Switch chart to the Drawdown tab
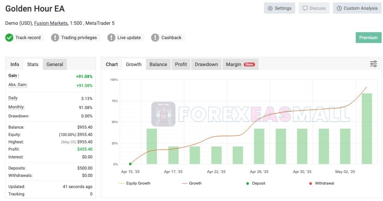The image size is (383, 201). coord(206,64)
